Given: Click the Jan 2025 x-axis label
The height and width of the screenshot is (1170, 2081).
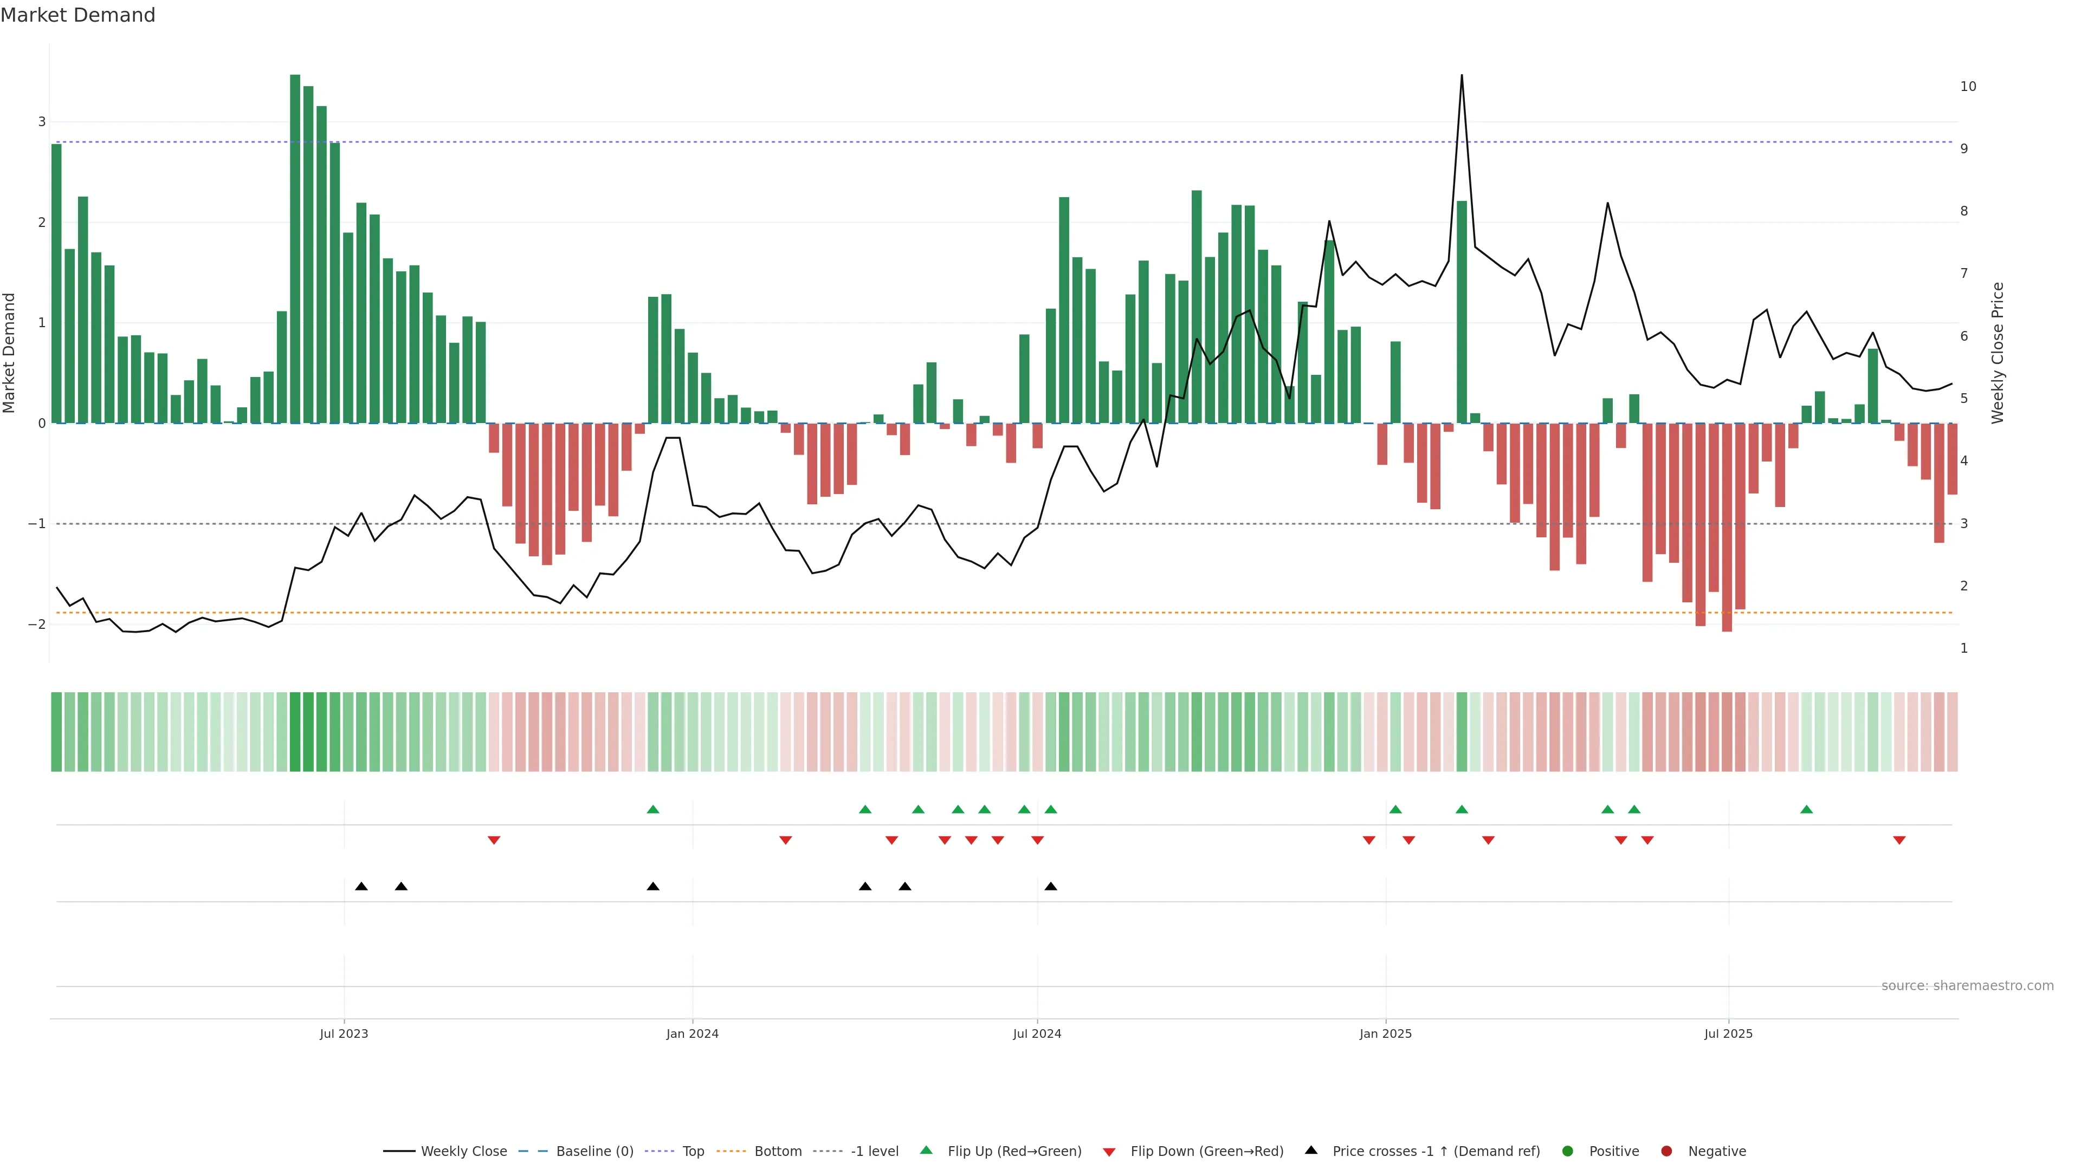Looking at the screenshot, I should [1386, 1033].
